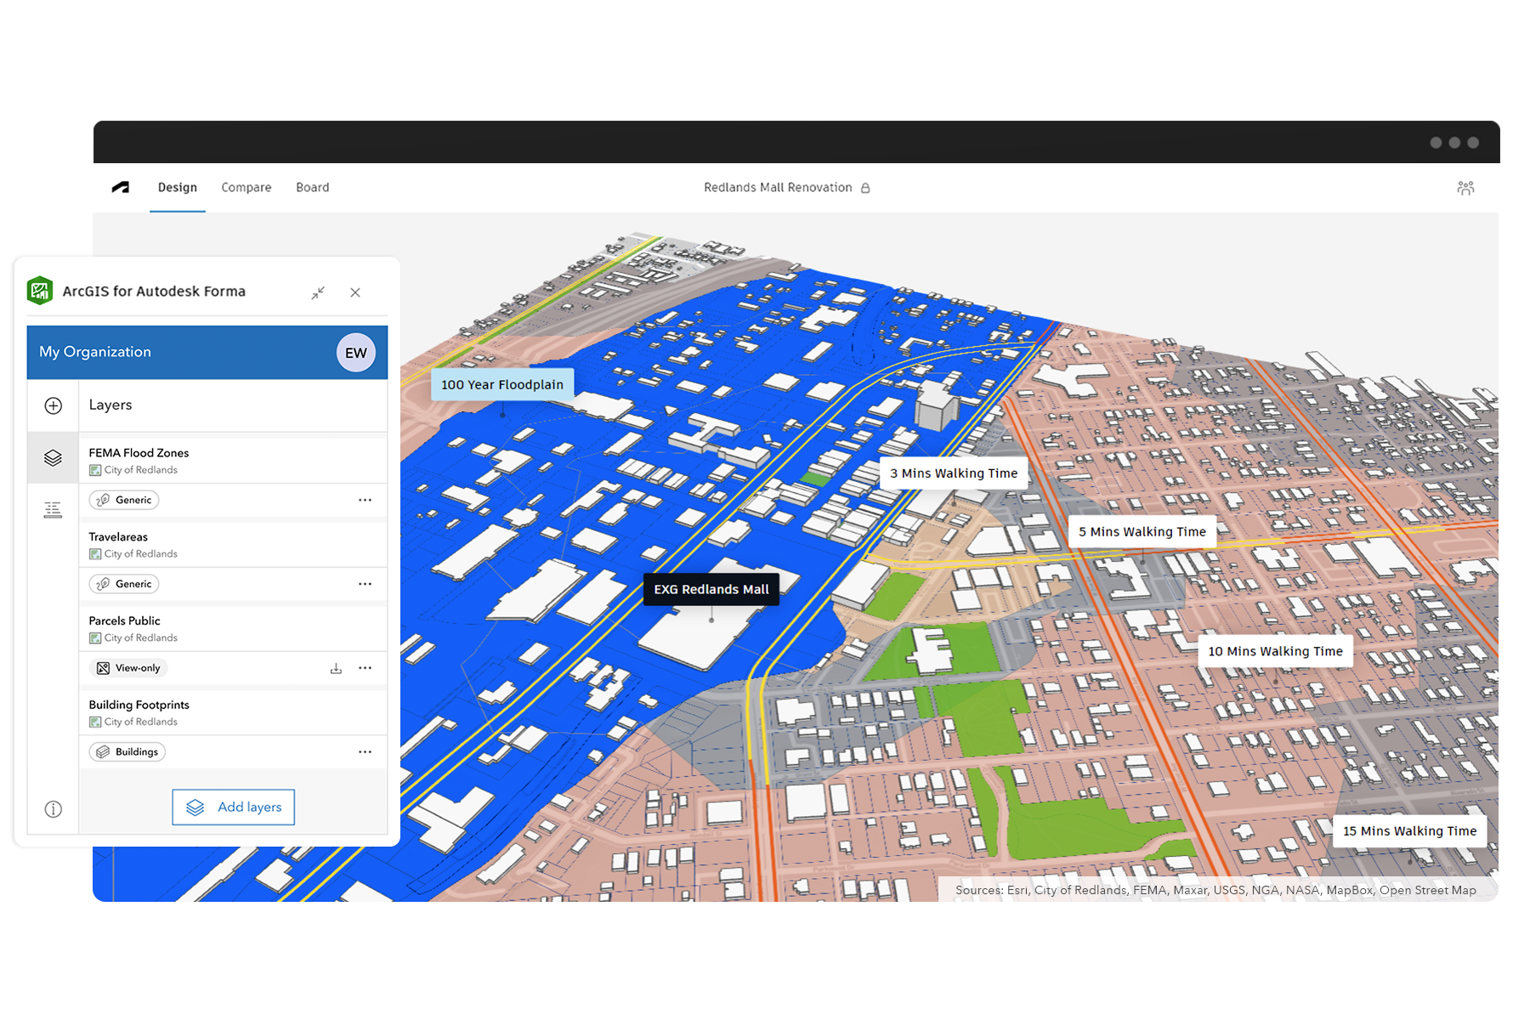Open more options for Parcels Public
Viewport: 1530px width, 1020px height.
[365, 668]
